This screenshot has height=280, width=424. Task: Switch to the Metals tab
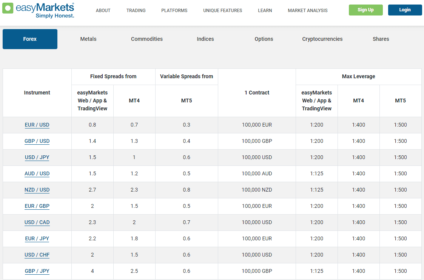88,39
